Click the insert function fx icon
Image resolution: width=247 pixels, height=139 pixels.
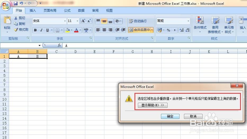coord(59,45)
